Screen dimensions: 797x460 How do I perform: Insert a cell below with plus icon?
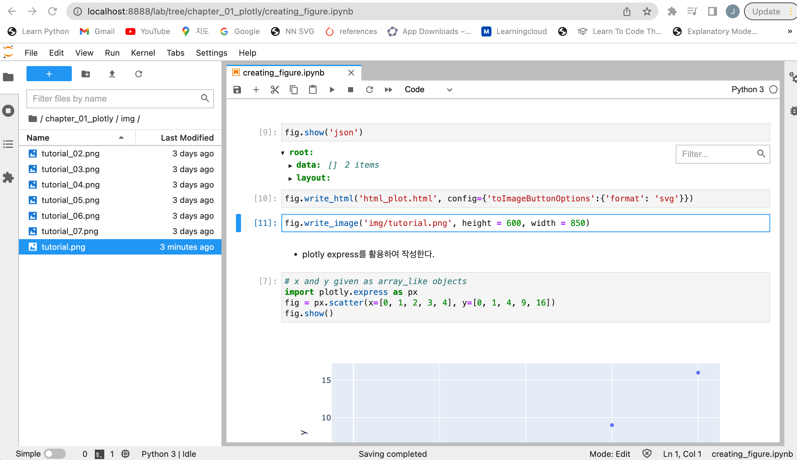256,90
